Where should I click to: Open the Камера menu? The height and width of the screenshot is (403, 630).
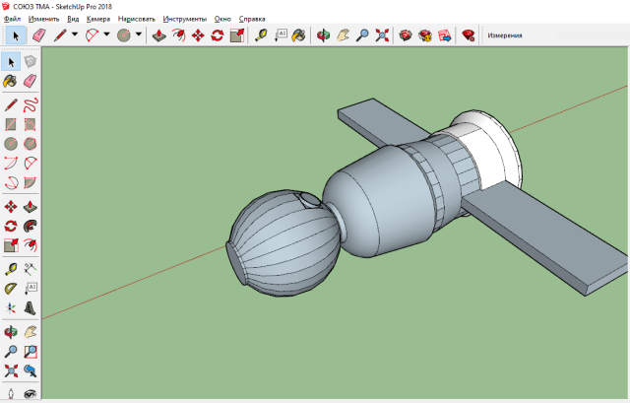(98, 19)
